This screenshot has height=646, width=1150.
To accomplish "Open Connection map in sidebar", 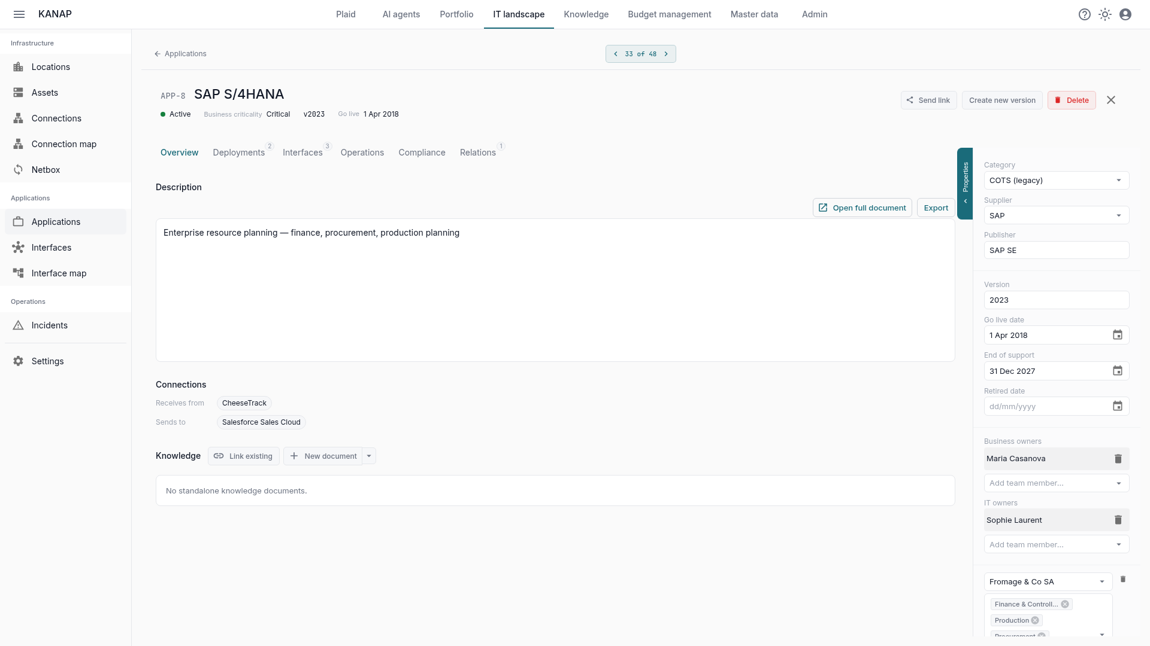I will [66, 144].
